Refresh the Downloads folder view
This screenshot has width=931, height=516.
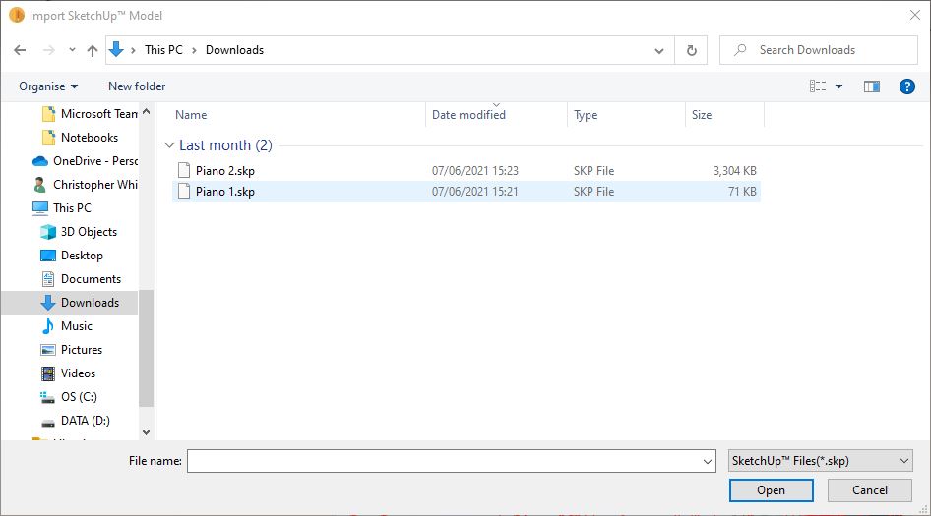coord(691,50)
